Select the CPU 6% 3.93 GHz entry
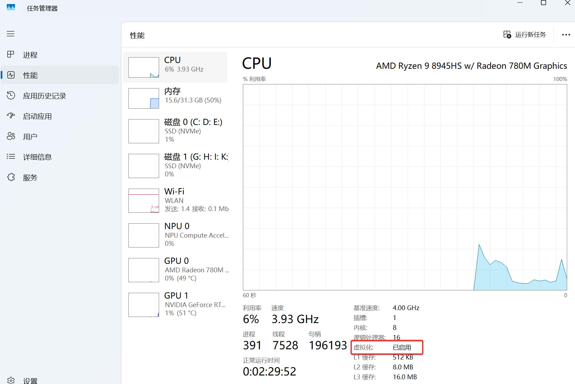The image size is (575, 384). click(x=175, y=67)
